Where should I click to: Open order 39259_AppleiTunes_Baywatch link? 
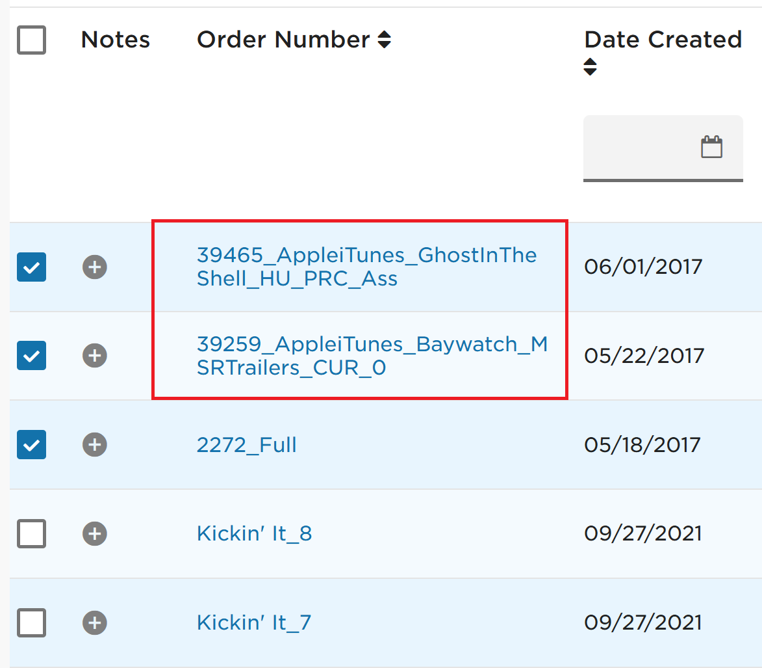coord(372,356)
